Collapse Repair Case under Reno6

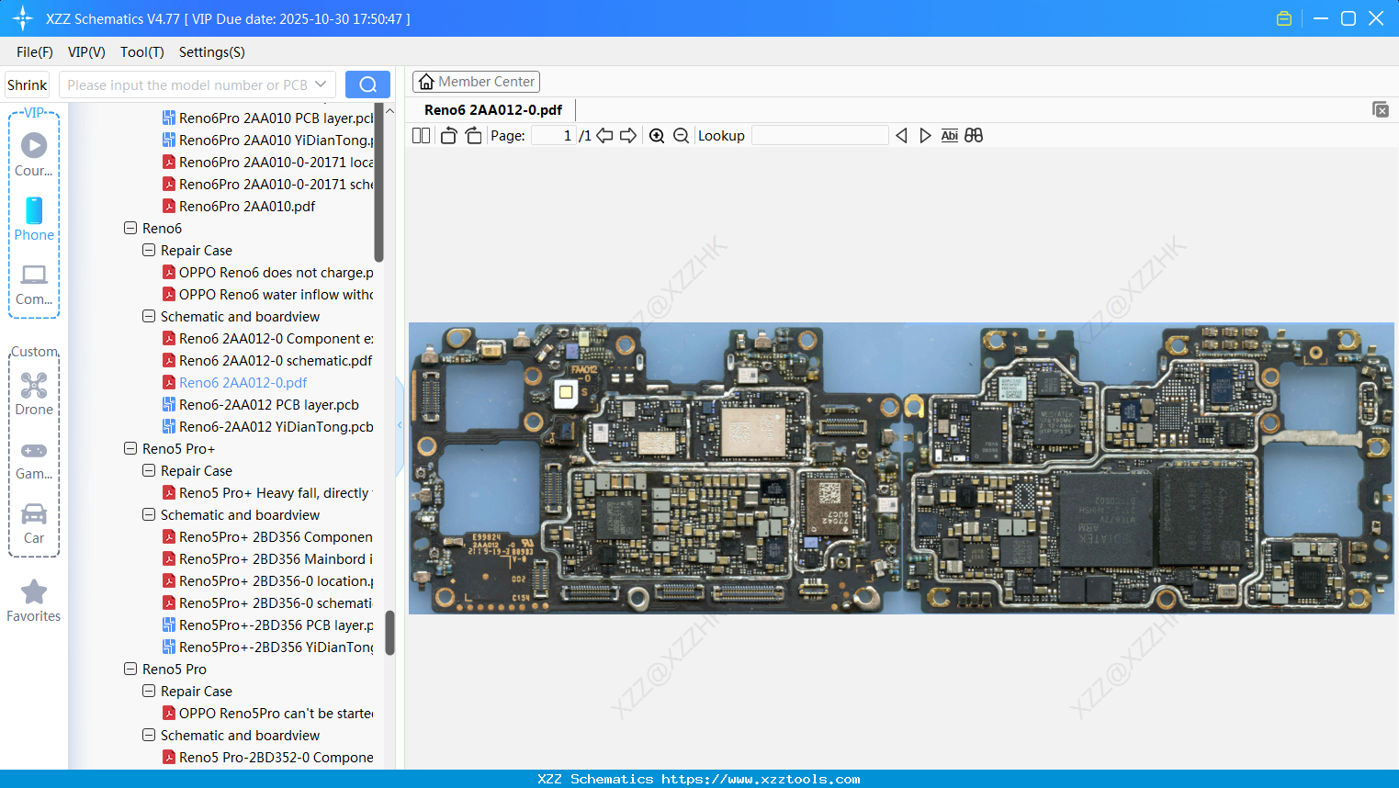[149, 250]
